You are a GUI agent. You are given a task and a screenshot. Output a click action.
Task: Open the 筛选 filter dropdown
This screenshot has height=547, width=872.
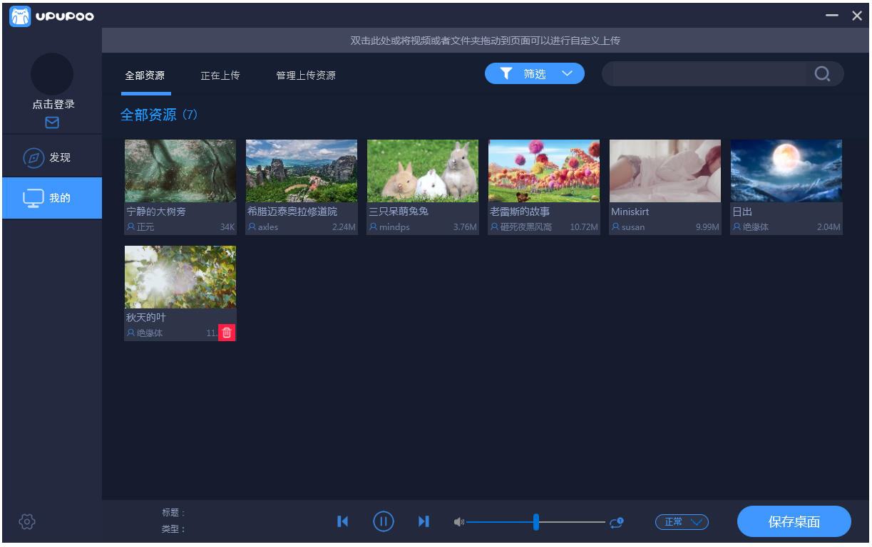click(x=535, y=73)
